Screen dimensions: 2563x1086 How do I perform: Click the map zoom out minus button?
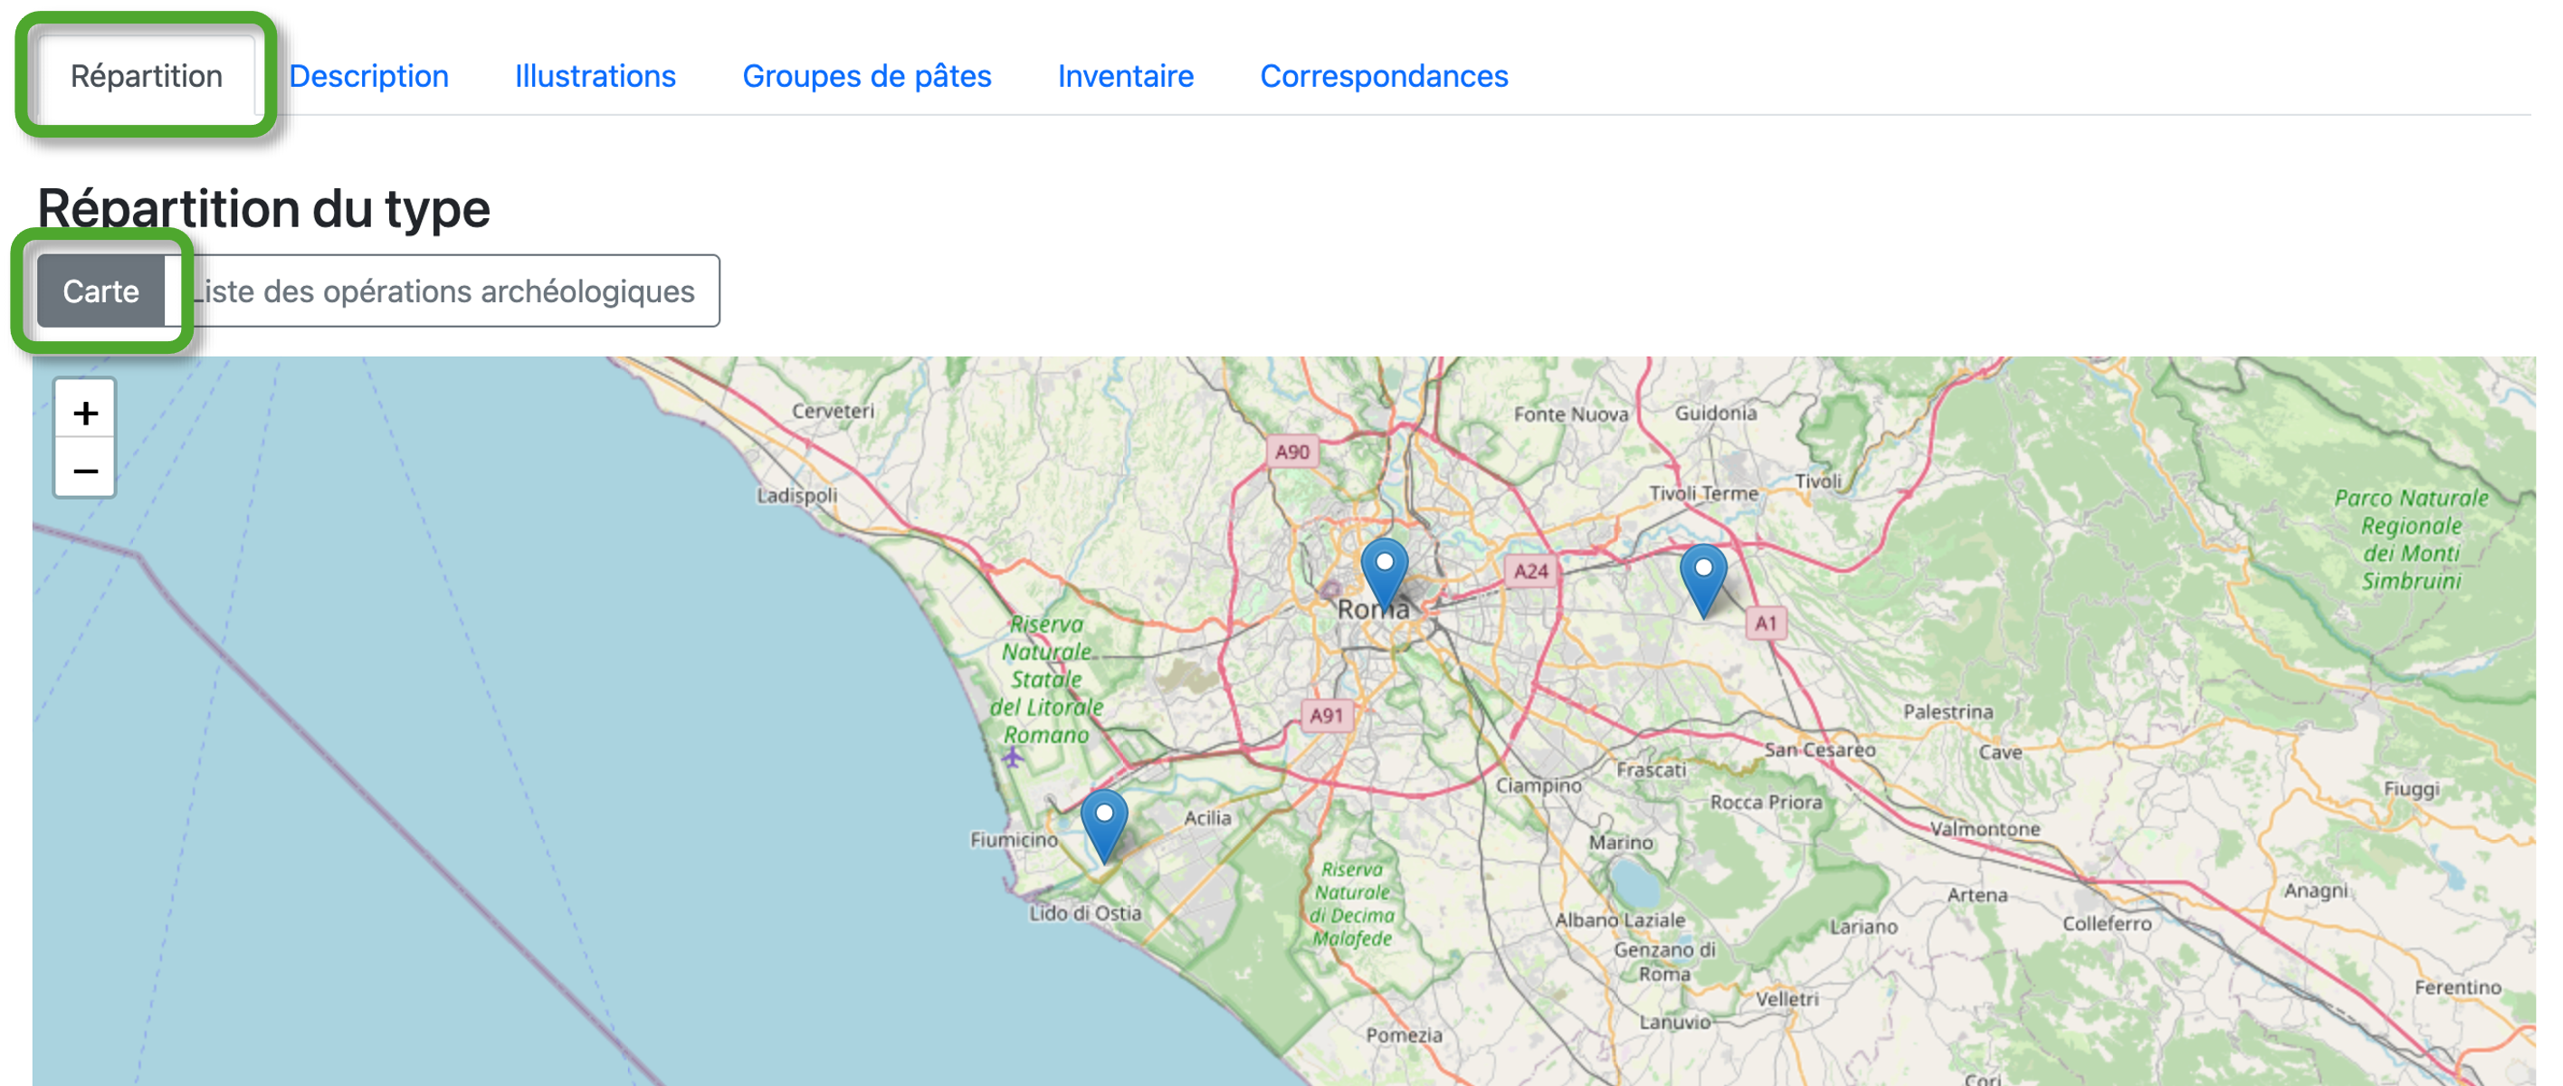pos(86,469)
